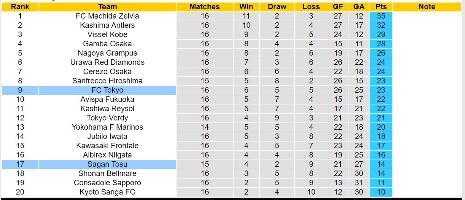Select the Draw column header
This screenshot has height=200, width=465.
[x=277, y=7]
